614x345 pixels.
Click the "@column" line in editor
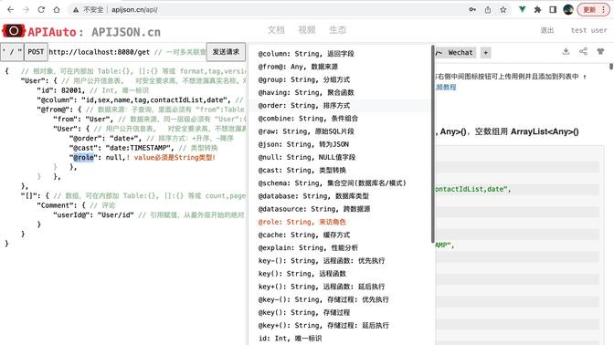tap(140, 99)
